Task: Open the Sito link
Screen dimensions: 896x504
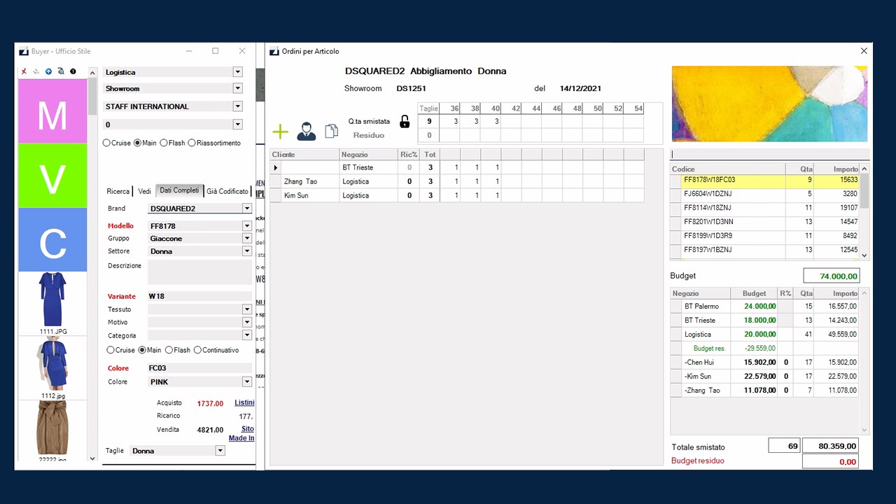Action: coord(247,429)
